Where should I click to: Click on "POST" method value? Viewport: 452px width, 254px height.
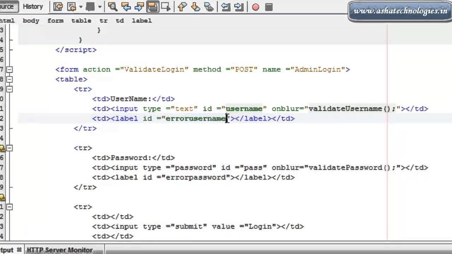coord(244,69)
